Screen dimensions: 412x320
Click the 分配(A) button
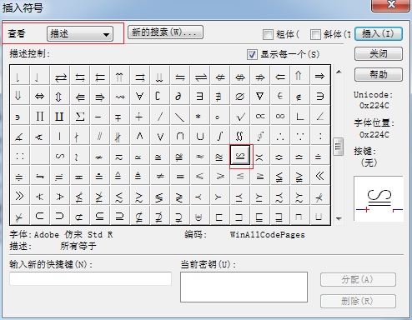(x=358, y=280)
